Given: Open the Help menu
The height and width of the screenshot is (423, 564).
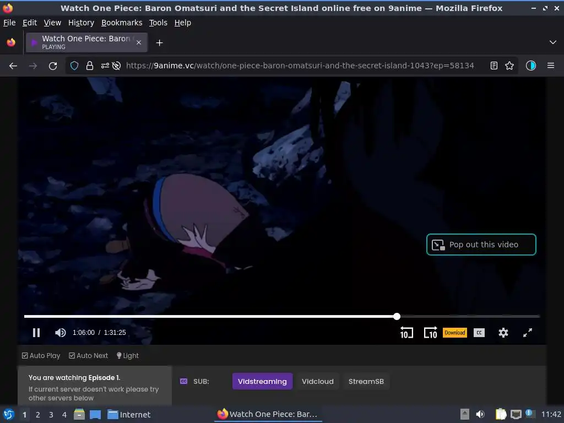Looking at the screenshot, I should tap(183, 23).
